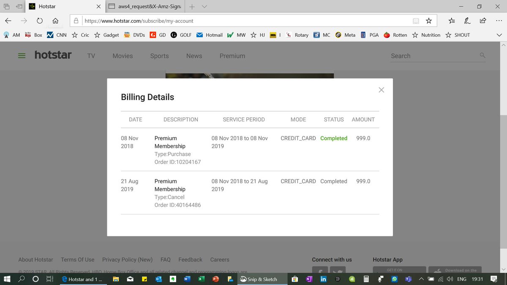507x285 pixels.
Task: Click the search magnifier icon
Action: 482,55
